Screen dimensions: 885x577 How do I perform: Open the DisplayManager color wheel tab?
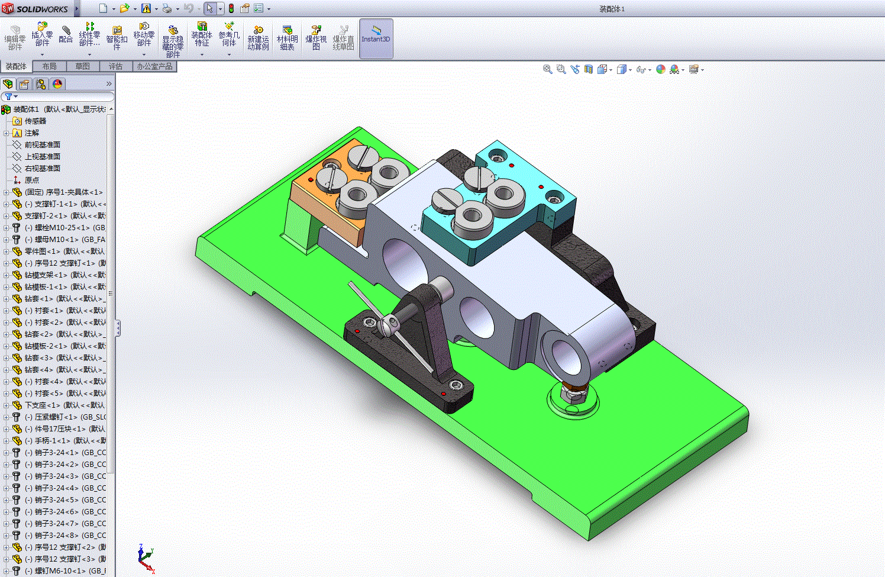pos(57,84)
